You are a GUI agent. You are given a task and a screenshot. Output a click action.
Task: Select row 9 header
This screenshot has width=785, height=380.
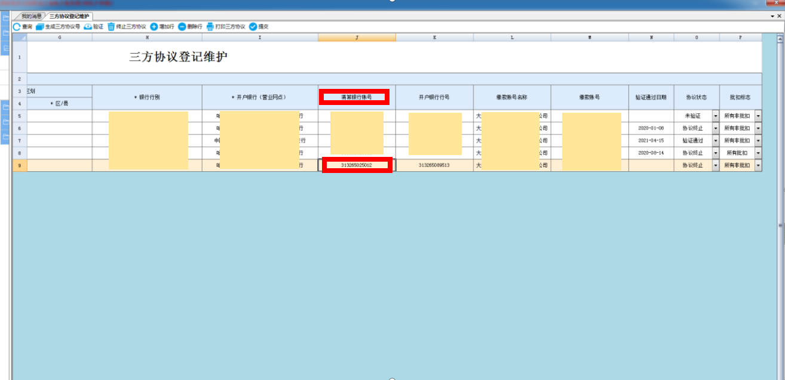[x=19, y=165]
